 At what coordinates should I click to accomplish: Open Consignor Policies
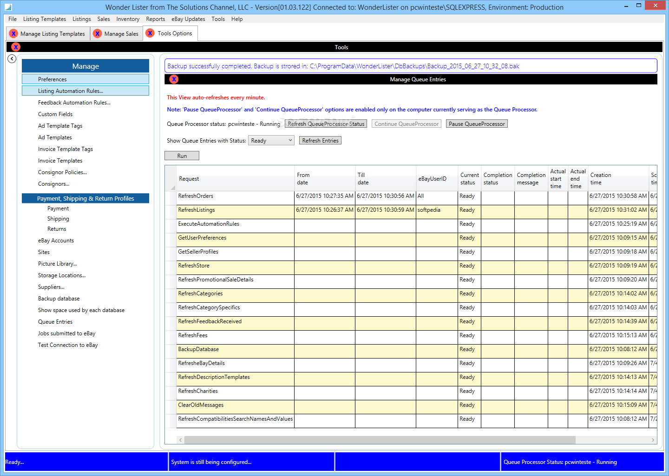coord(62,172)
